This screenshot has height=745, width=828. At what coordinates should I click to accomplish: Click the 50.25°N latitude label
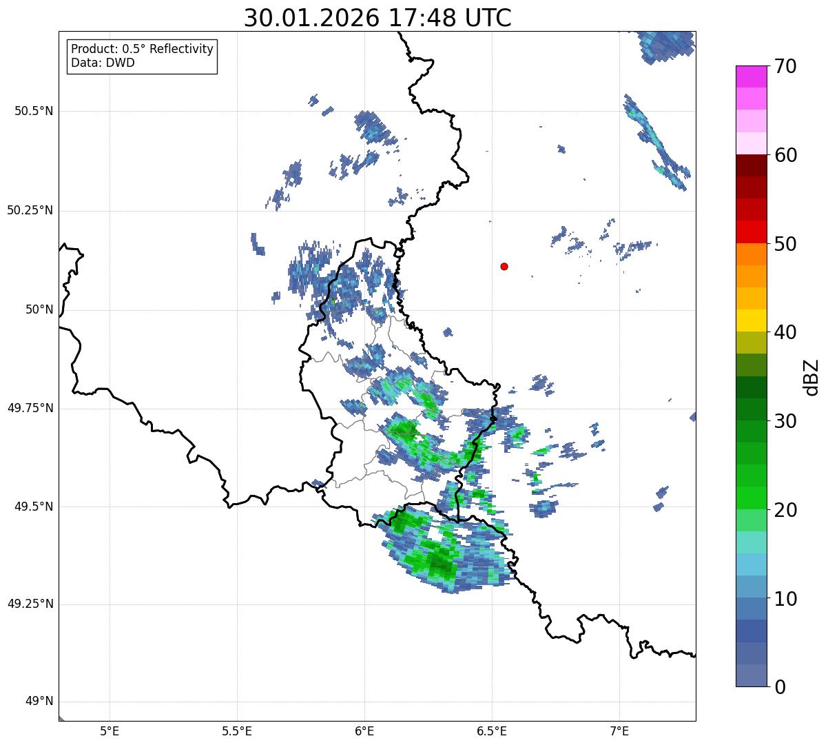tap(30, 211)
